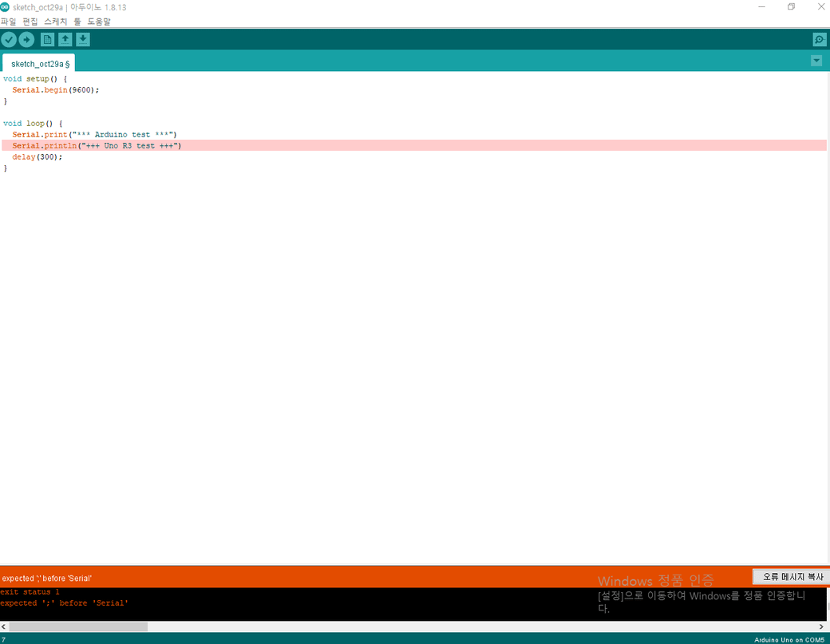
Task: Click the highlighted Serial.println error line
Action: click(97, 146)
